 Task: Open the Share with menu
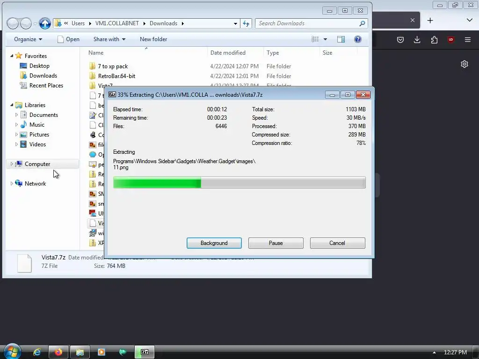click(109, 39)
